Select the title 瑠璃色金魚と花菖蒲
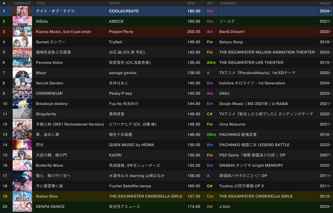 point(53,52)
